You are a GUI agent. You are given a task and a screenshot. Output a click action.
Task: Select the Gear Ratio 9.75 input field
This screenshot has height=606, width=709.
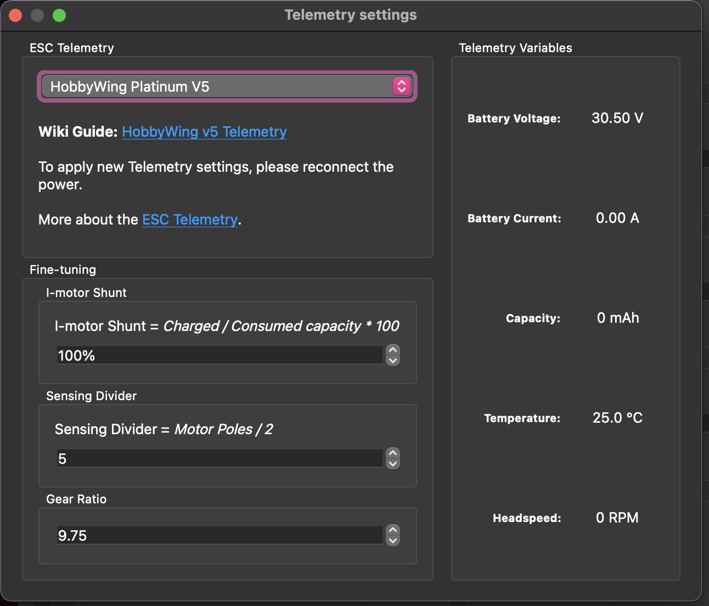click(x=220, y=536)
